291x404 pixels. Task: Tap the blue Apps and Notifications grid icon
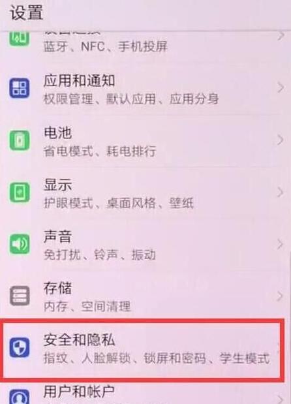(x=20, y=88)
